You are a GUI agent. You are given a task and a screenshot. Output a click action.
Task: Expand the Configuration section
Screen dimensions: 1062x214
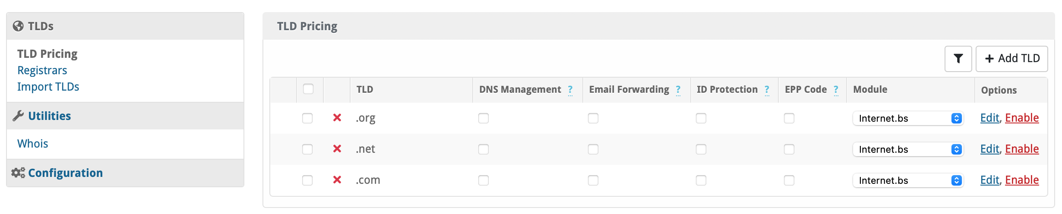65,173
